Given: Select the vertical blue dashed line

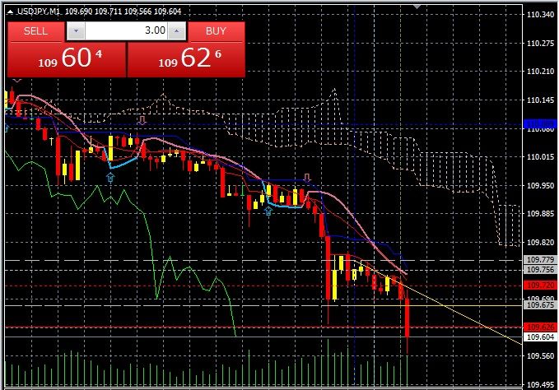Looking at the screenshot, I should [354, 196].
